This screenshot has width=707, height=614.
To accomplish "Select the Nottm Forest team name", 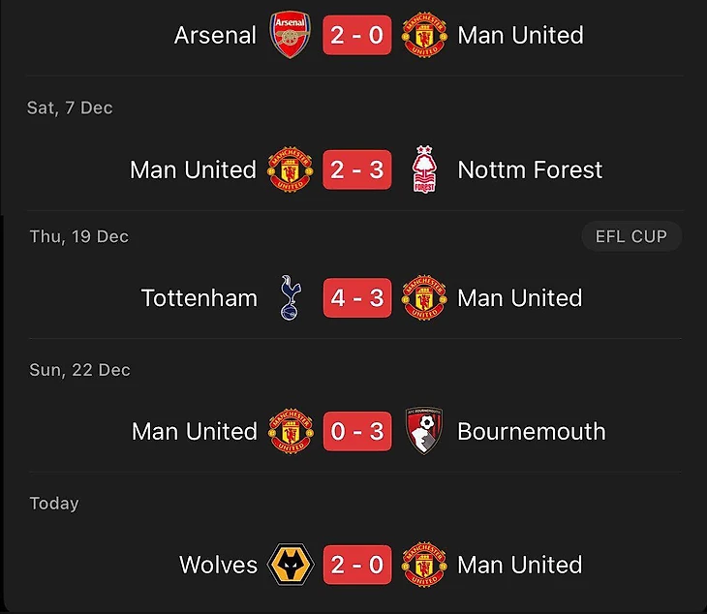I will click(530, 170).
